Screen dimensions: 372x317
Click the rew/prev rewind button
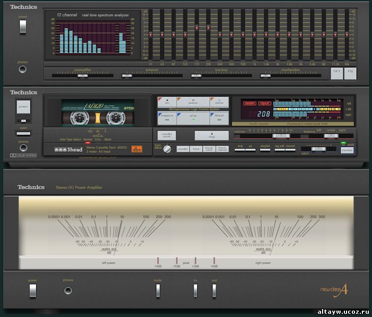[x=167, y=118]
